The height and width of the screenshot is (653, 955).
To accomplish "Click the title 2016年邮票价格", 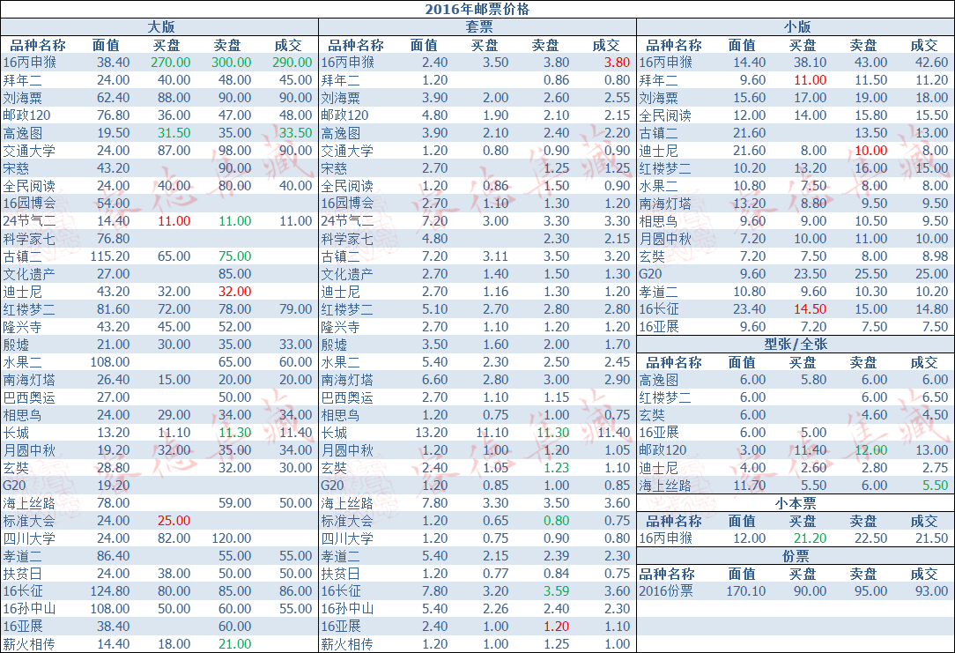I will click(477, 9).
